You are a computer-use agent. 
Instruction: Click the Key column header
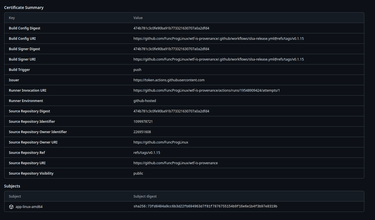pyautogui.click(x=12, y=18)
